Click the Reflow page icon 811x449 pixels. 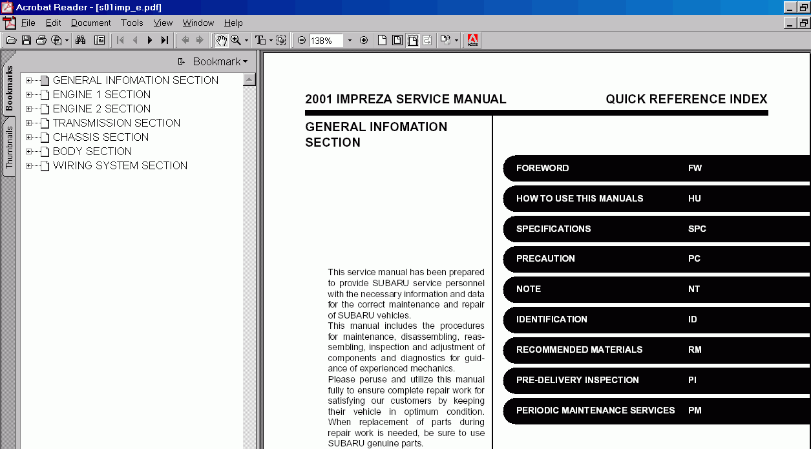click(x=427, y=40)
